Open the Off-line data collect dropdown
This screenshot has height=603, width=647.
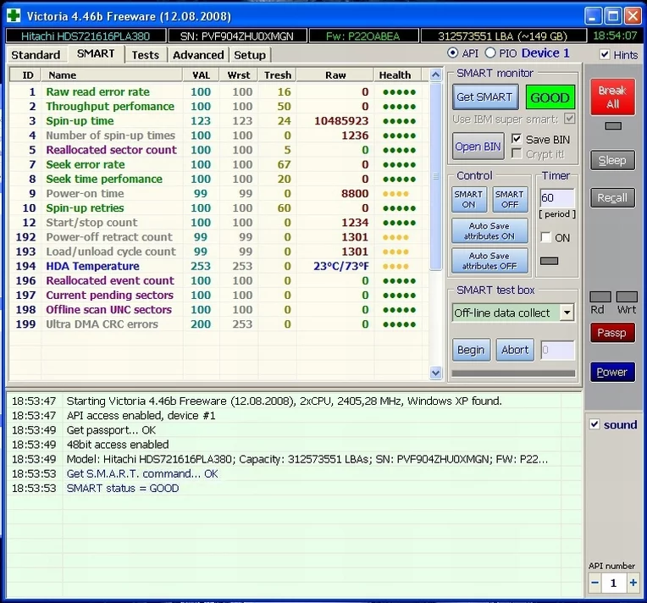click(x=567, y=313)
